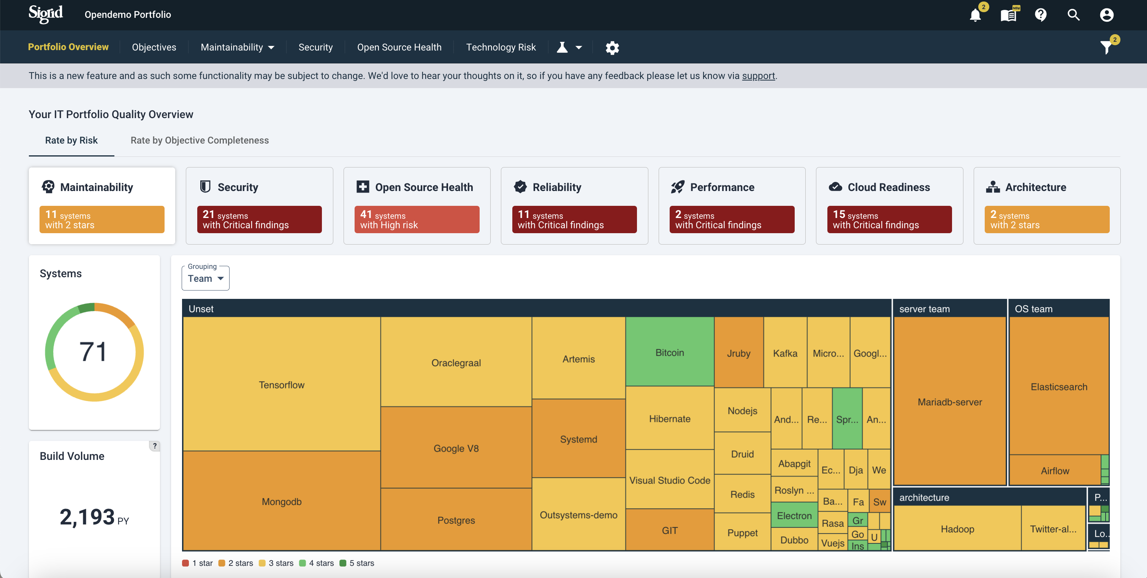Select the Google V8 treemap tile
This screenshot has height=578, width=1147.
[456, 448]
